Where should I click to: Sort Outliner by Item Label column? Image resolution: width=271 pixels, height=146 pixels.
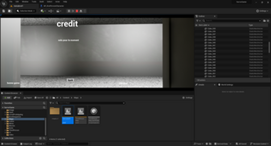tap(204, 25)
